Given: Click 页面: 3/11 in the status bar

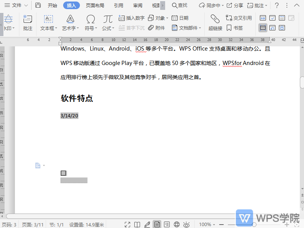Looking at the screenshot, I should (x=33, y=225).
